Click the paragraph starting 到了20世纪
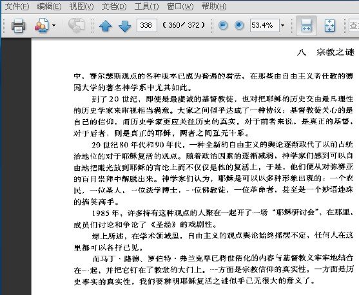 pyautogui.click(x=213, y=116)
